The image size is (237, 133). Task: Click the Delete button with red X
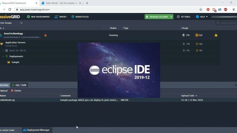pos(16,91)
